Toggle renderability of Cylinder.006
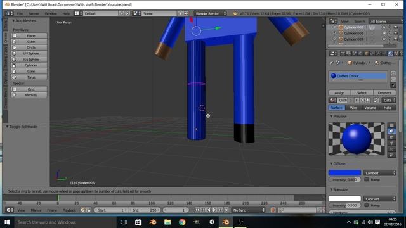406x228 pixels. click(396, 34)
